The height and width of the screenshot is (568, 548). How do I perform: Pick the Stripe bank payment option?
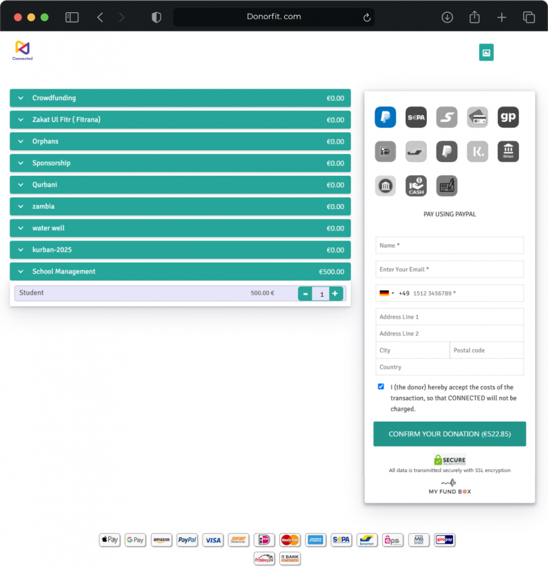[508, 151]
